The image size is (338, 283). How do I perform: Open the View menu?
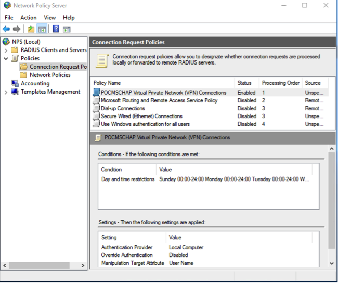click(x=50, y=18)
